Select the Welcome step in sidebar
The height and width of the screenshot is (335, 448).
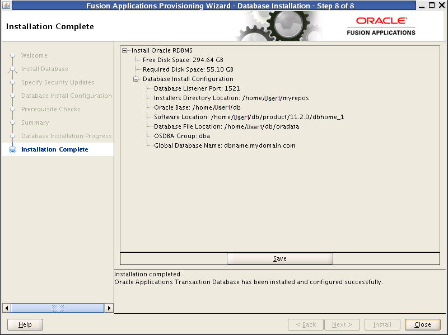click(34, 55)
